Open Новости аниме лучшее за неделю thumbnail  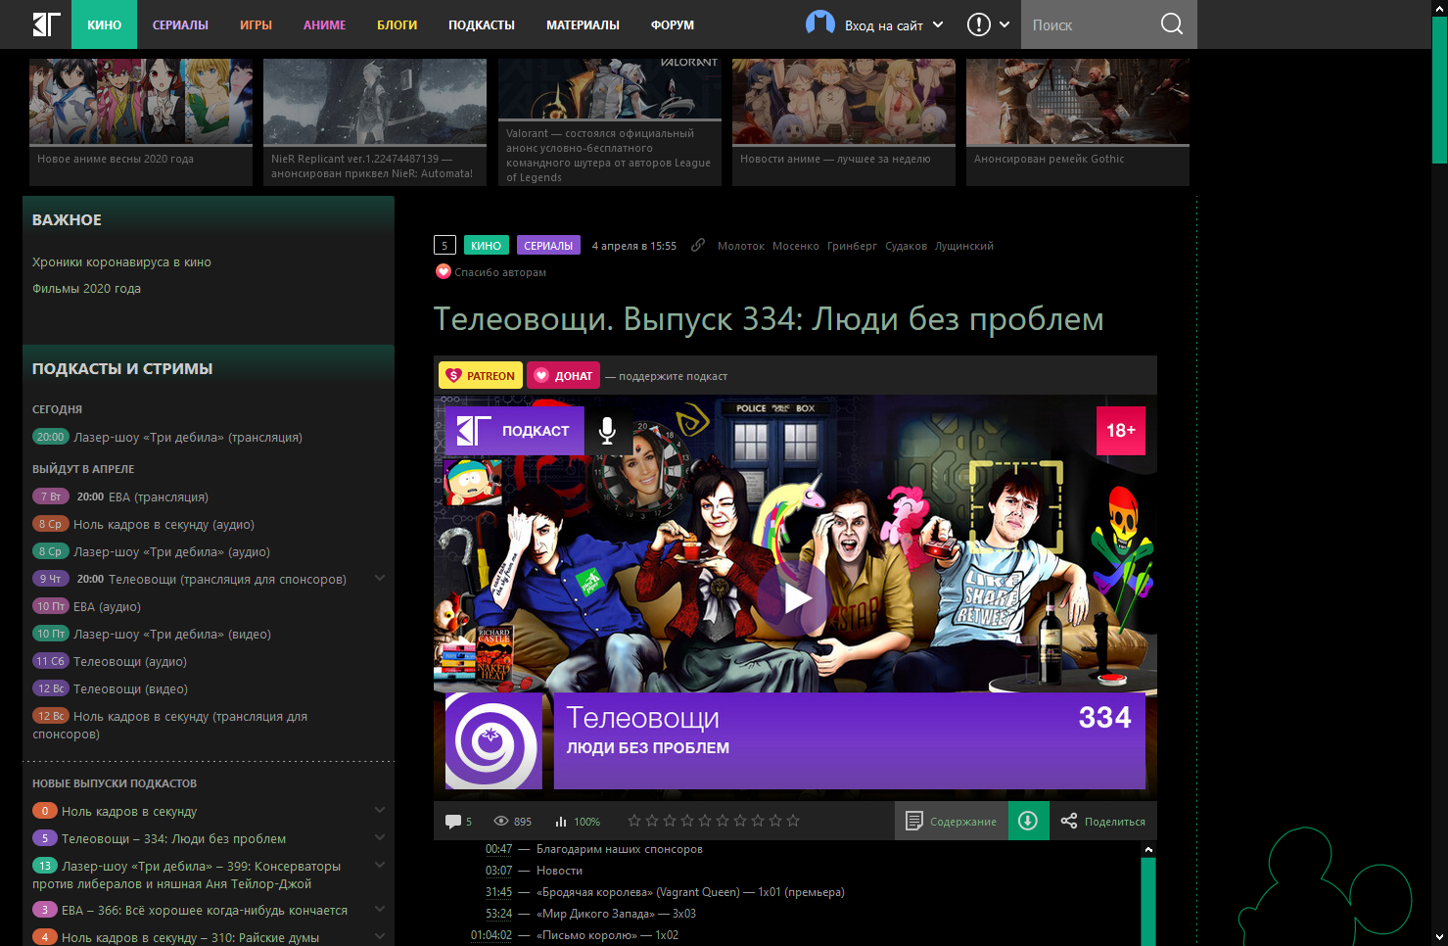(x=844, y=121)
